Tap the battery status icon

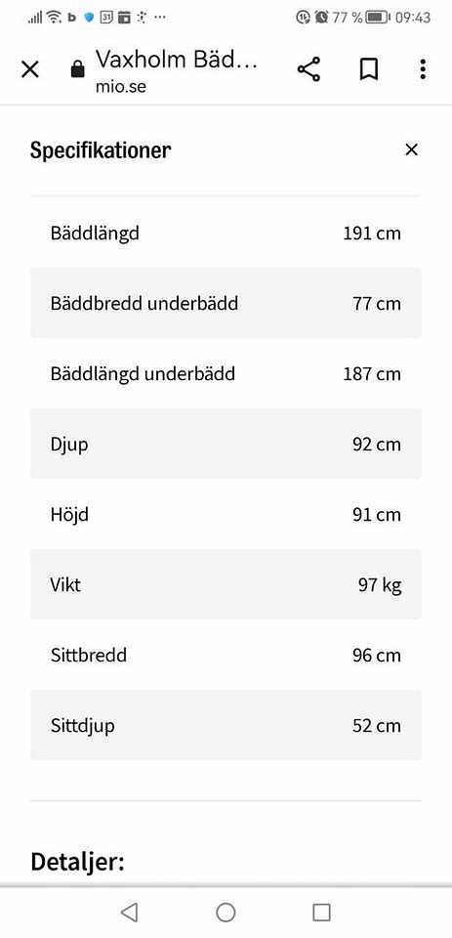point(378,18)
